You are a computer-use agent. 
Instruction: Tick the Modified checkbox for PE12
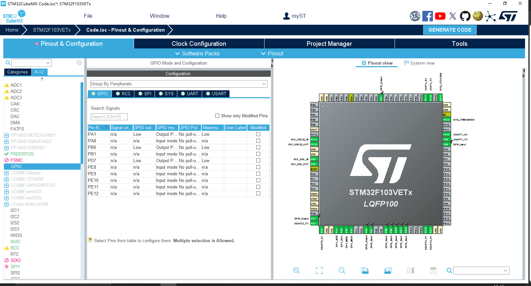click(258, 193)
